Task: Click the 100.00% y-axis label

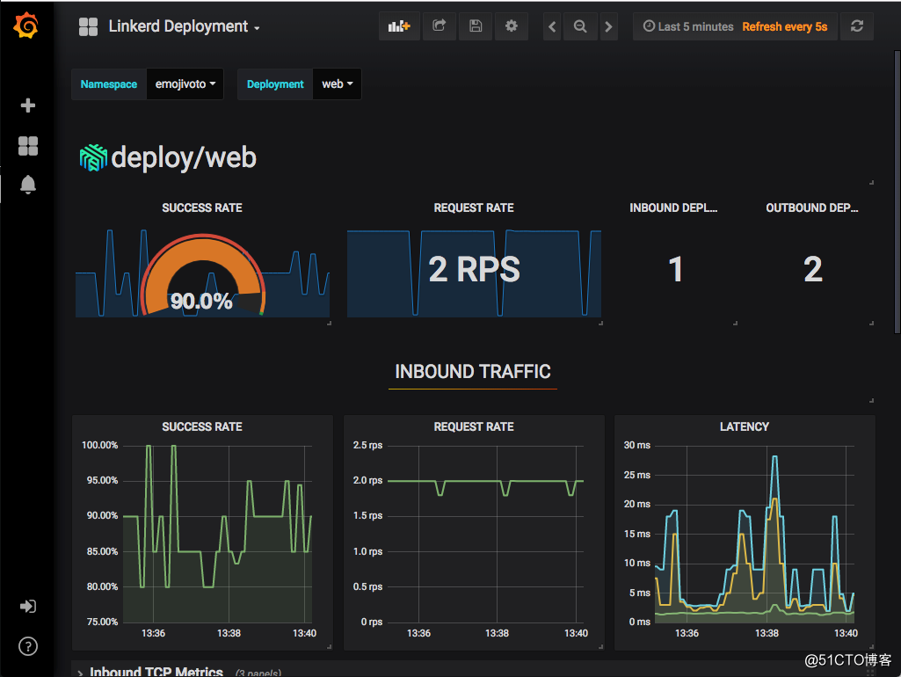Action: pos(99,446)
